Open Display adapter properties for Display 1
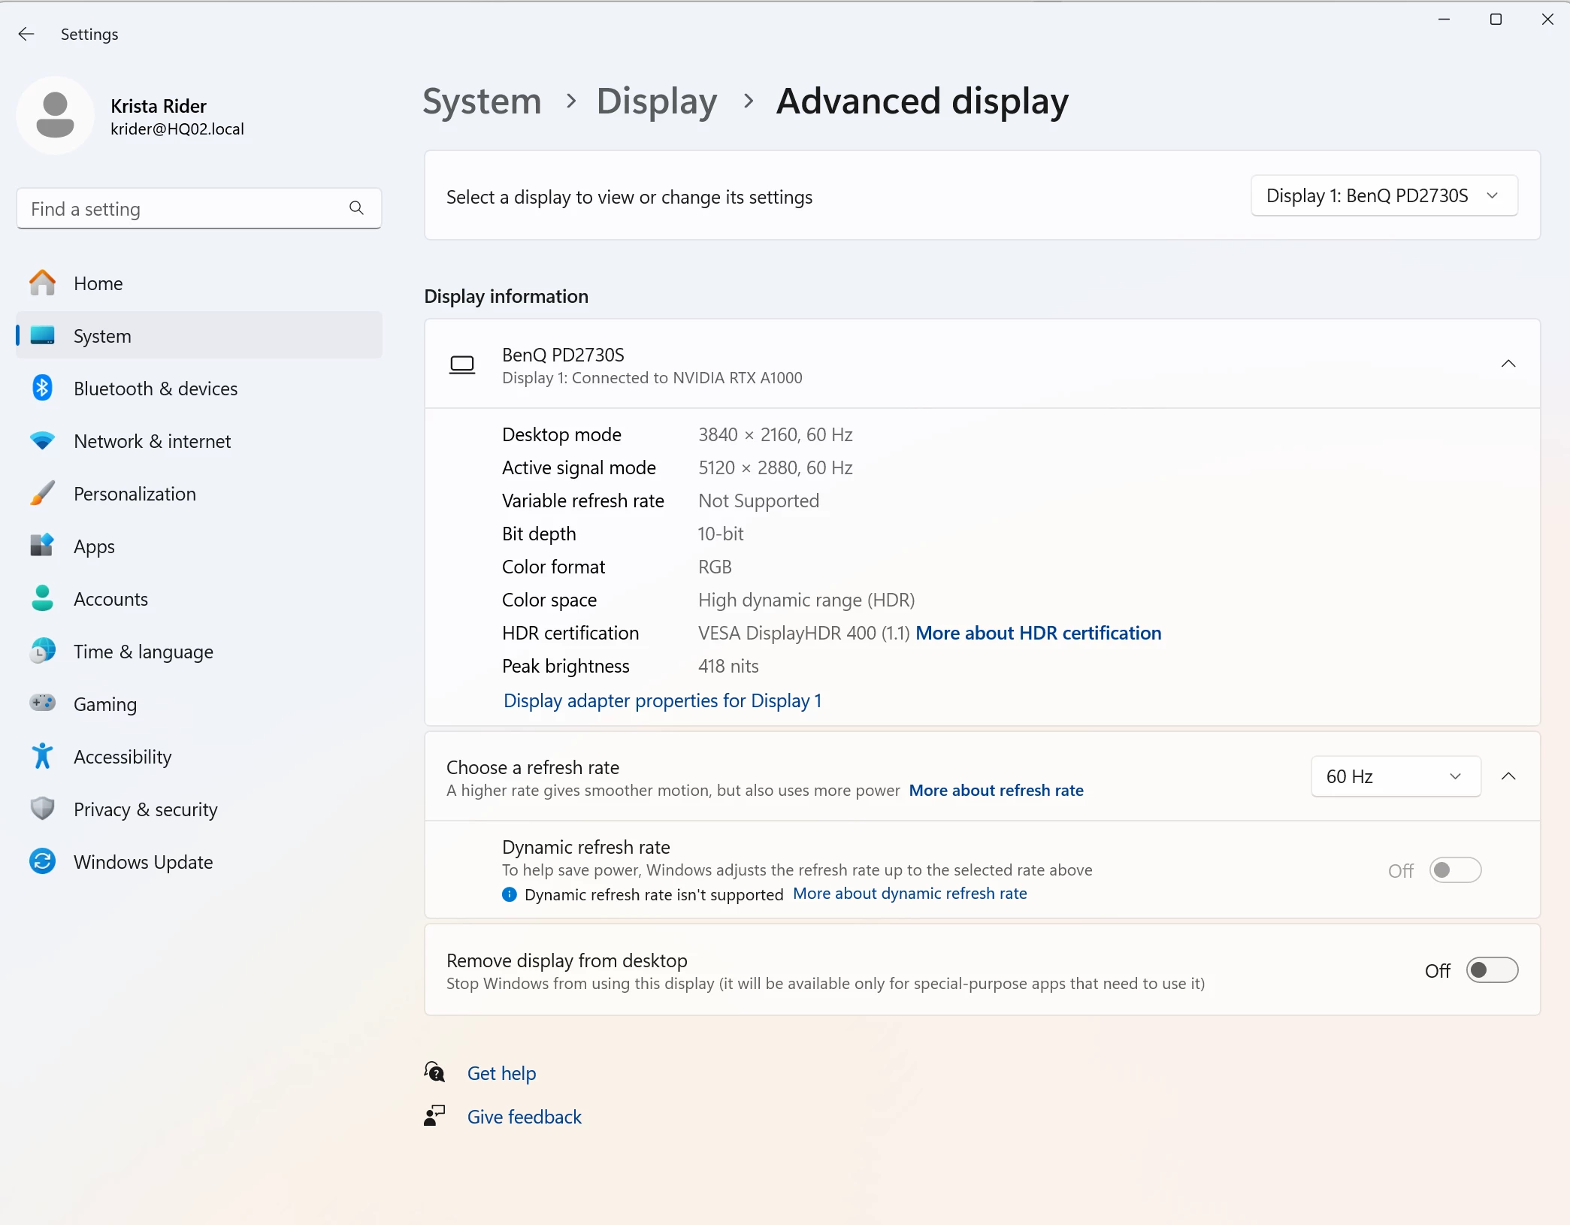The width and height of the screenshot is (1570, 1225). (662, 700)
